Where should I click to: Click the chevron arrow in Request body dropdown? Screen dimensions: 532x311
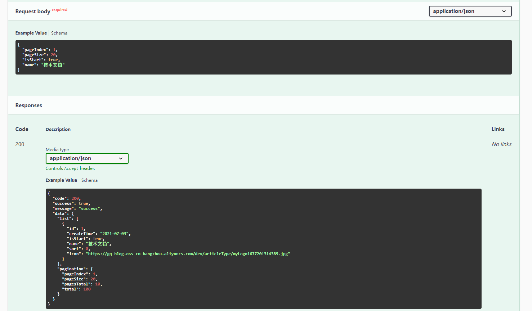point(504,12)
